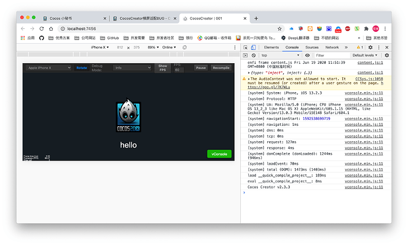Expand the type inject object
The width and height of the screenshot is (408, 245).
[x=249, y=73]
